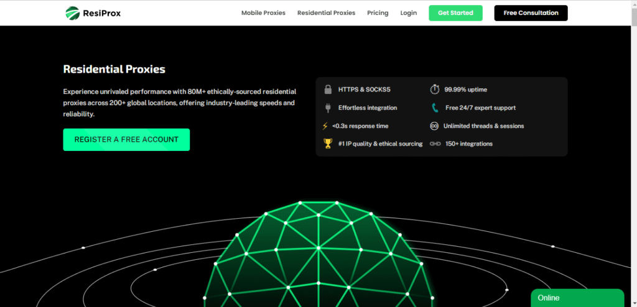
Task: Click the 99.99% uptime text
Action: click(465, 89)
